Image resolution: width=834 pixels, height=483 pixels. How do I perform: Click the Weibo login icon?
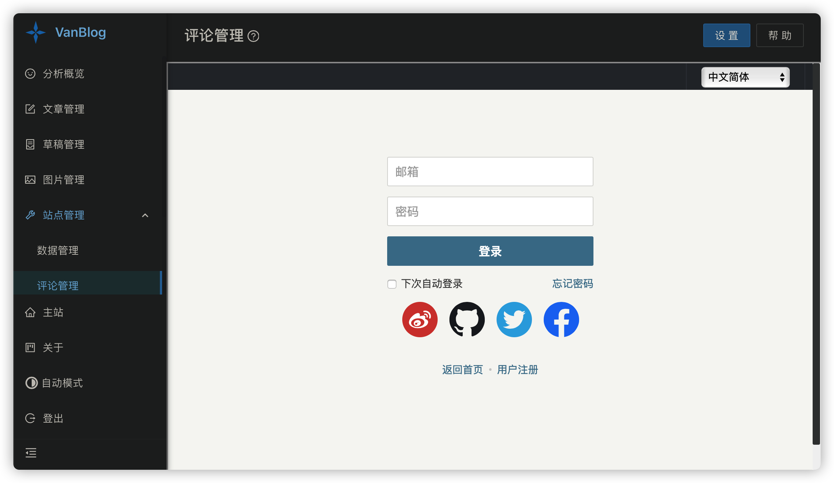click(x=420, y=319)
